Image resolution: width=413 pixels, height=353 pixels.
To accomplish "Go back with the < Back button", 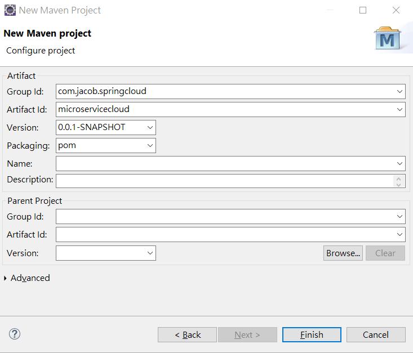I will [187, 334].
